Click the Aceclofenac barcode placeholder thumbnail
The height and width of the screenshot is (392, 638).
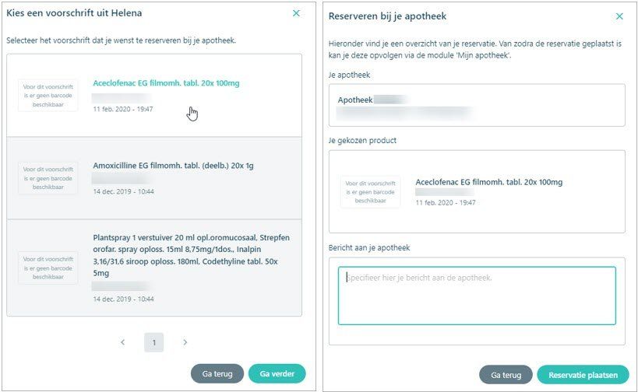(48, 96)
